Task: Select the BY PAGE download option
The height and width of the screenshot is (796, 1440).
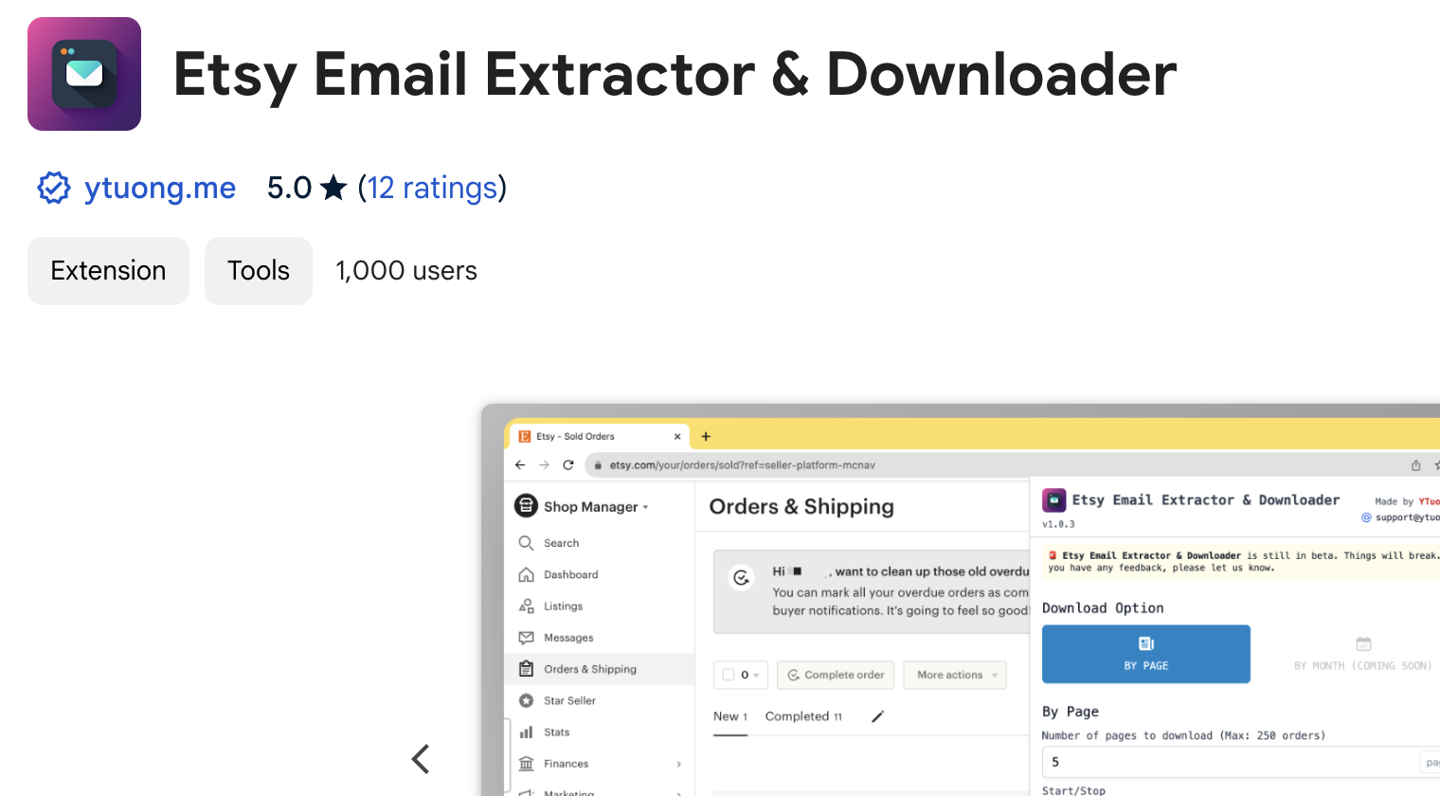Action: pos(1145,654)
